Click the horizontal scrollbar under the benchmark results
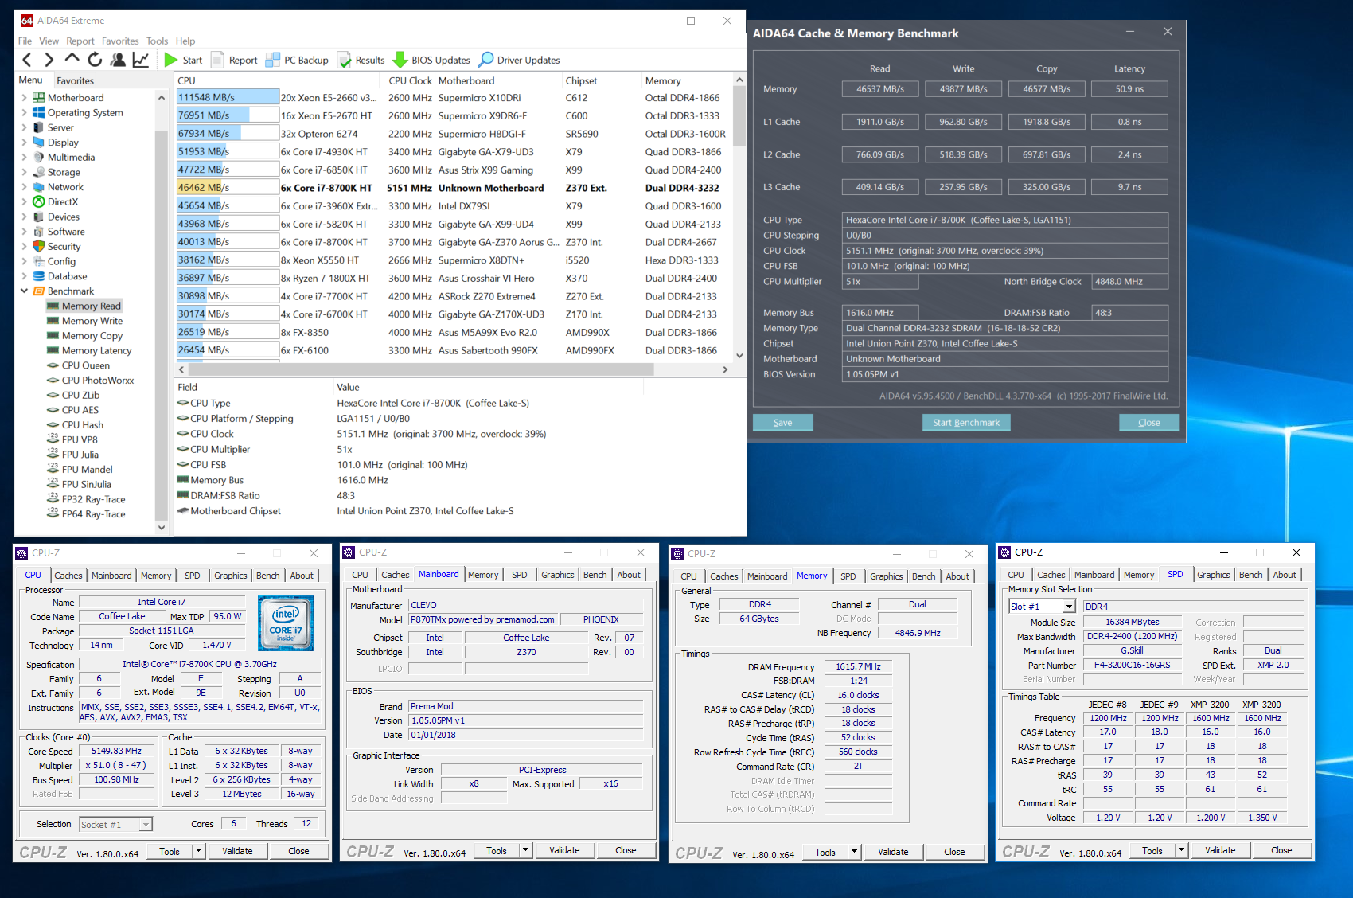This screenshot has width=1353, height=898. 420,369
